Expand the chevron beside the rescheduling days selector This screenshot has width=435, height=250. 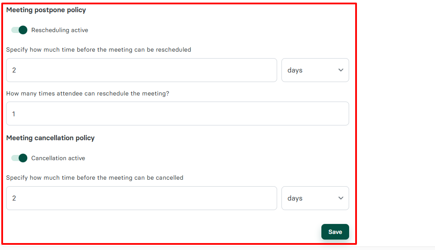pyautogui.click(x=342, y=70)
